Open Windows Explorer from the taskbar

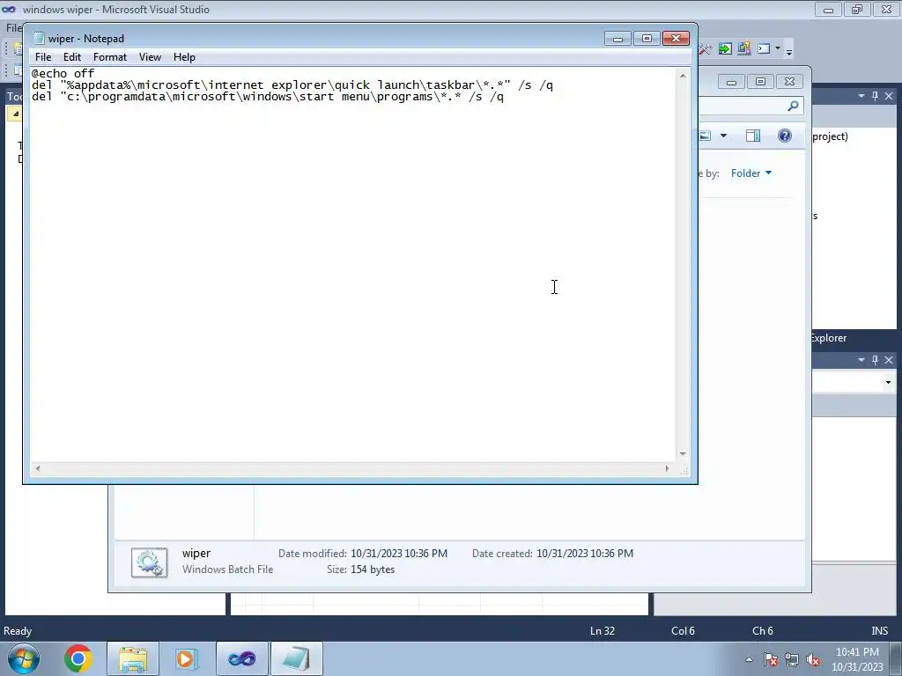tap(133, 658)
